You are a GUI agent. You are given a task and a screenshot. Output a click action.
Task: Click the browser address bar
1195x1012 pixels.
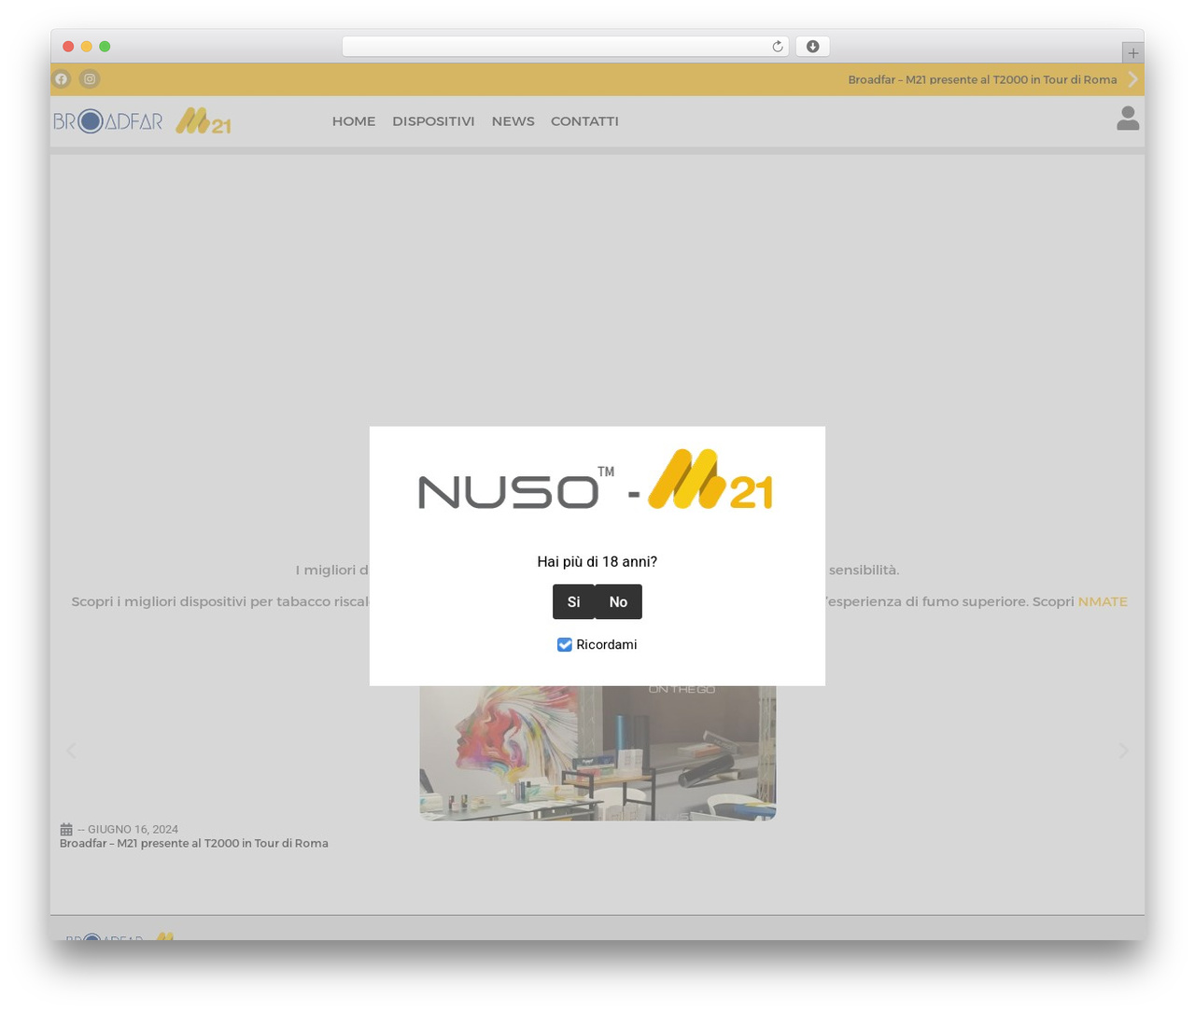click(565, 47)
